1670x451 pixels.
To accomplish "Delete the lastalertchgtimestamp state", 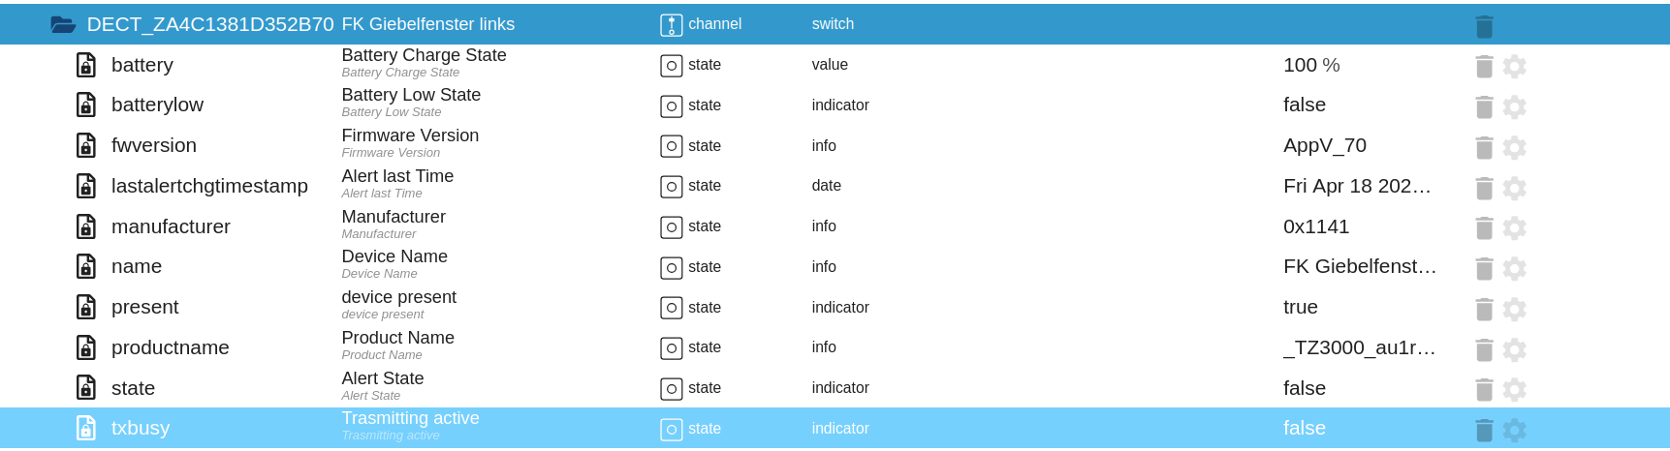I will coord(1484,188).
